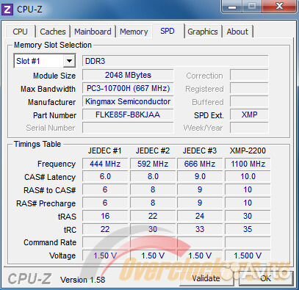The image size is (299, 290).
Task: Click the JEDEC #3 column header
Action: point(200,151)
